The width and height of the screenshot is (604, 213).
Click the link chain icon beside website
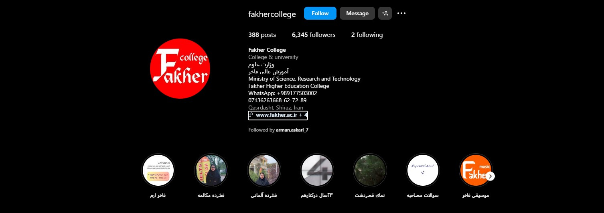[x=251, y=115]
